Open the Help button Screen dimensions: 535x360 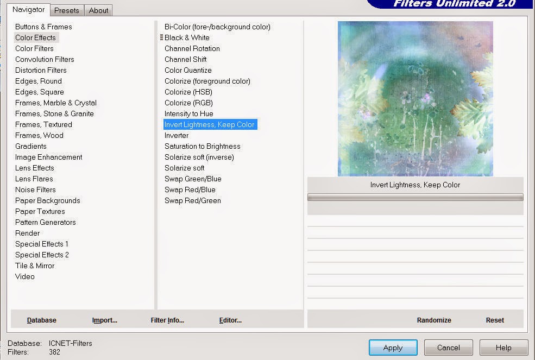pyautogui.click(x=503, y=348)
